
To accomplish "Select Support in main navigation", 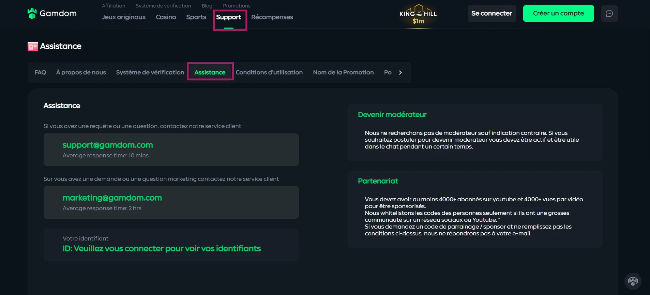I will point(229,17).
